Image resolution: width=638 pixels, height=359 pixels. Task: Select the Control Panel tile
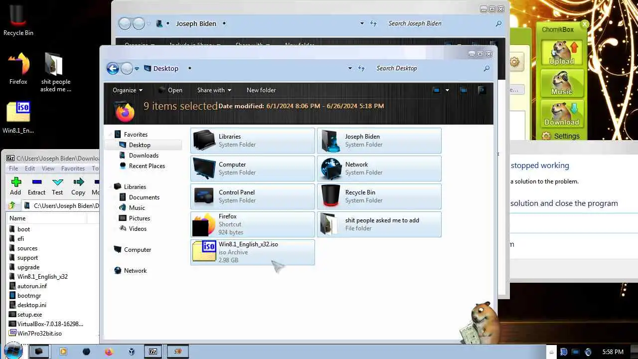[253, 196]
